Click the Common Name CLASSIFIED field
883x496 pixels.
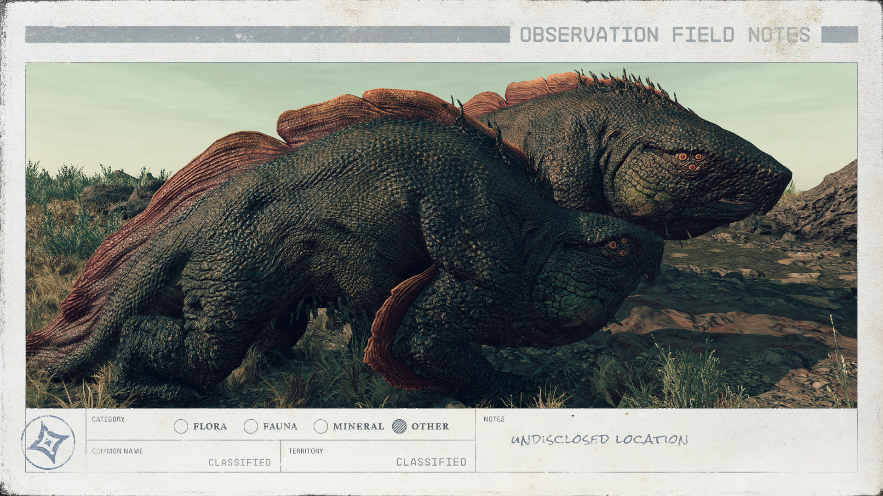pyautogui.click(x=240, y=462)
